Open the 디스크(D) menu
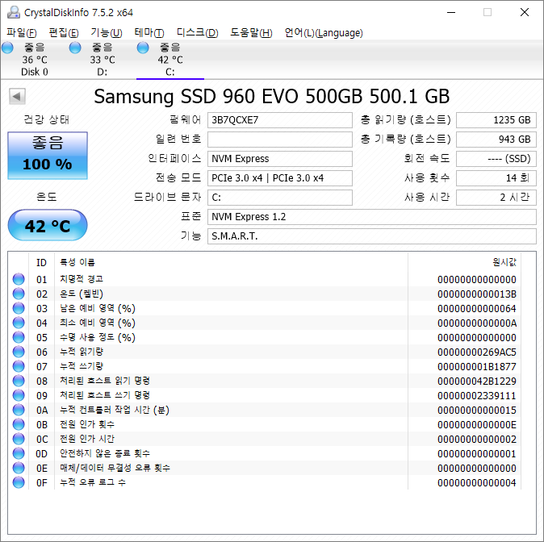The width and height of the screenshot is (544, 542). [x=198, y=32]
